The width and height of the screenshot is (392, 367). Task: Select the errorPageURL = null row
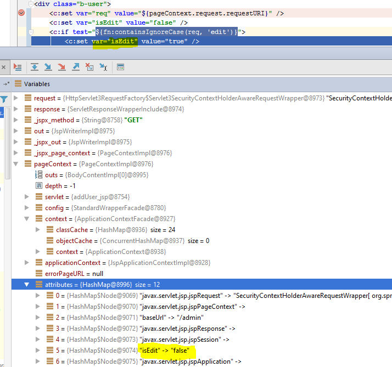point(201,274)
